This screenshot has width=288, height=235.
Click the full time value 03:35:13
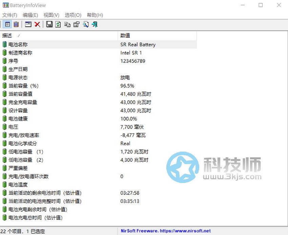pos(130,201)
